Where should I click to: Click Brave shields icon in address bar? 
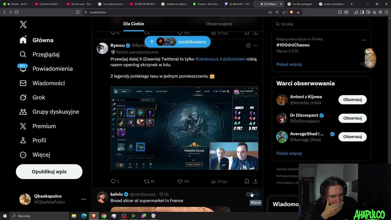291,12
